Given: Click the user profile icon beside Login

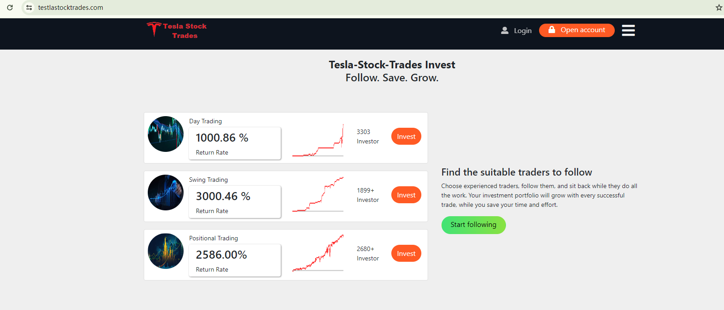Looking at the screenshot, I should [505, 30].
